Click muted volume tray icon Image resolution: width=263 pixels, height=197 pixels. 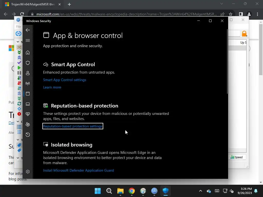(x=232, y=191)
